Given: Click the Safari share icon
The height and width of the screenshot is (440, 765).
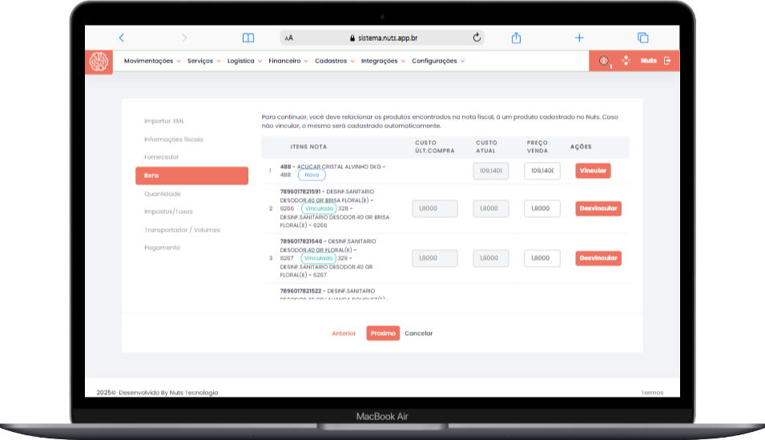Looking at the screenshot, I should (x=517, y=38).
